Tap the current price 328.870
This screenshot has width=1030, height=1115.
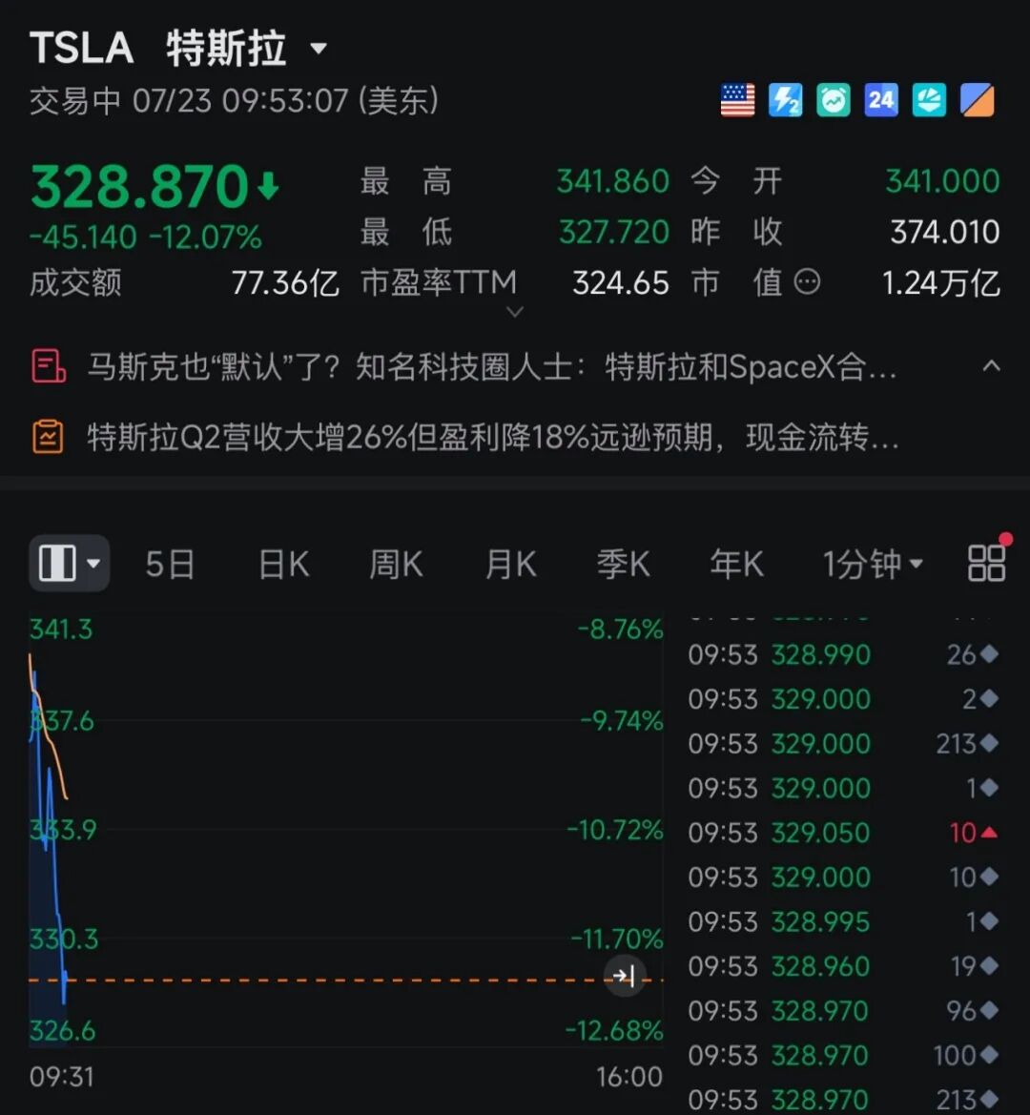(x=139, y=186)
